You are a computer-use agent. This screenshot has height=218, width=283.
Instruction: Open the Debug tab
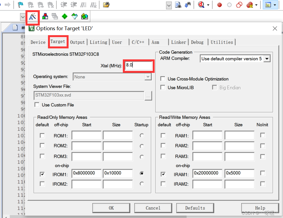pyautogui.click(x=197, y=42)
